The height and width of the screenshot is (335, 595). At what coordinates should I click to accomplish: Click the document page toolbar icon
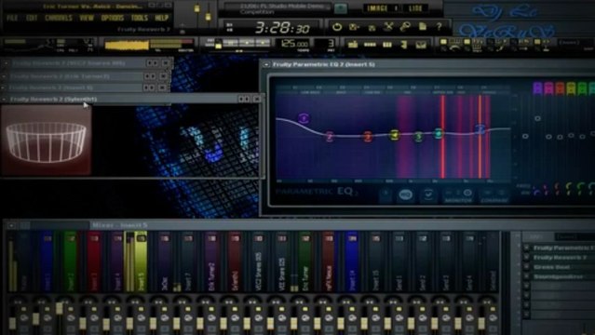pos(423,27)
